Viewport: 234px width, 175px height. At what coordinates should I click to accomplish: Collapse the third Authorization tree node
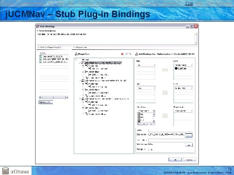[x=80, y=99]
